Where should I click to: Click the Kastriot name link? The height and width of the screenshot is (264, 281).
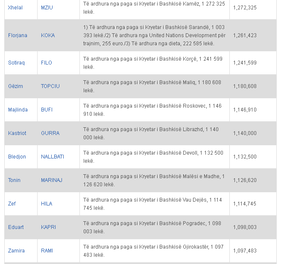pos(17,133)
